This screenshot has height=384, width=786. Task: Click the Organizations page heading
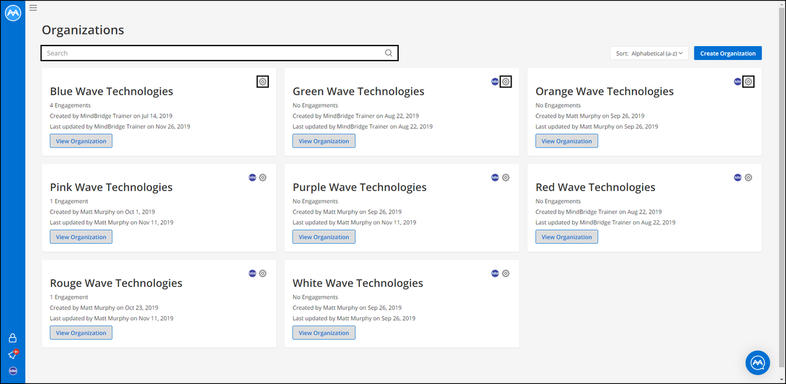click(83, 30)
